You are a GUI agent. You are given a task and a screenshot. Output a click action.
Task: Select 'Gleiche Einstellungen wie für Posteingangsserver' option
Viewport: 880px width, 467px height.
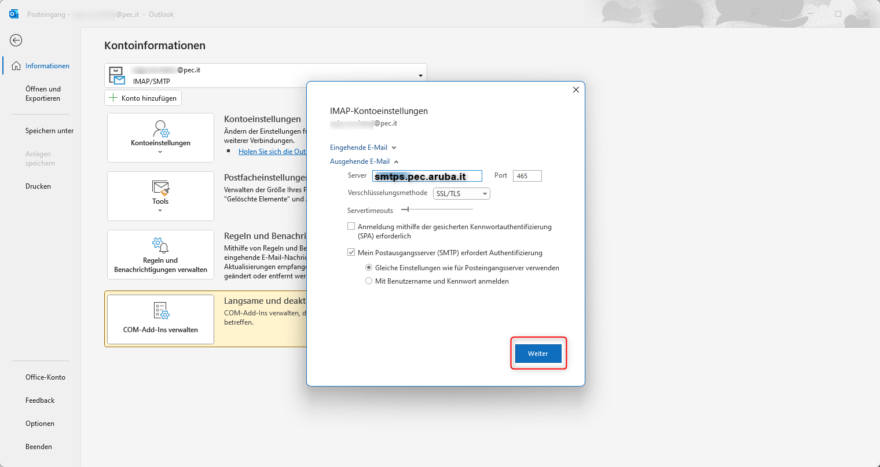coord(369,267)
